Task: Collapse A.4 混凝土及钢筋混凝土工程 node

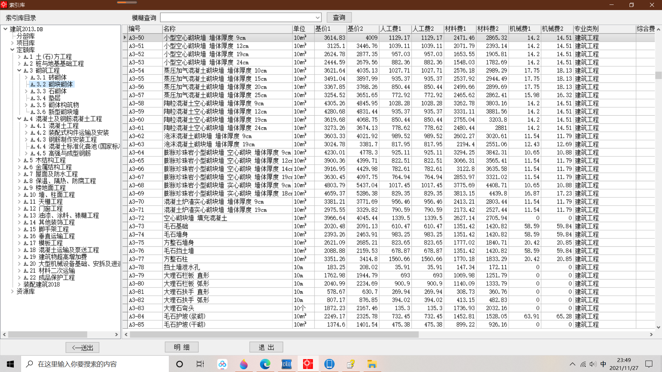Action: coord(19,119)
